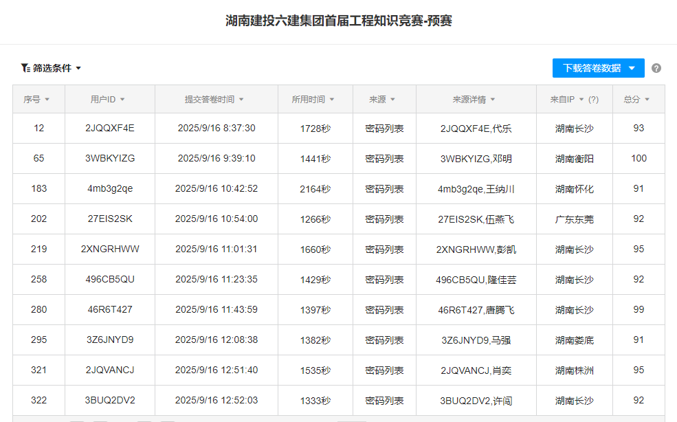Click submission time 2025/9/16 10:54:00
The height and width of the screenshot is (422, 677).
217,219
